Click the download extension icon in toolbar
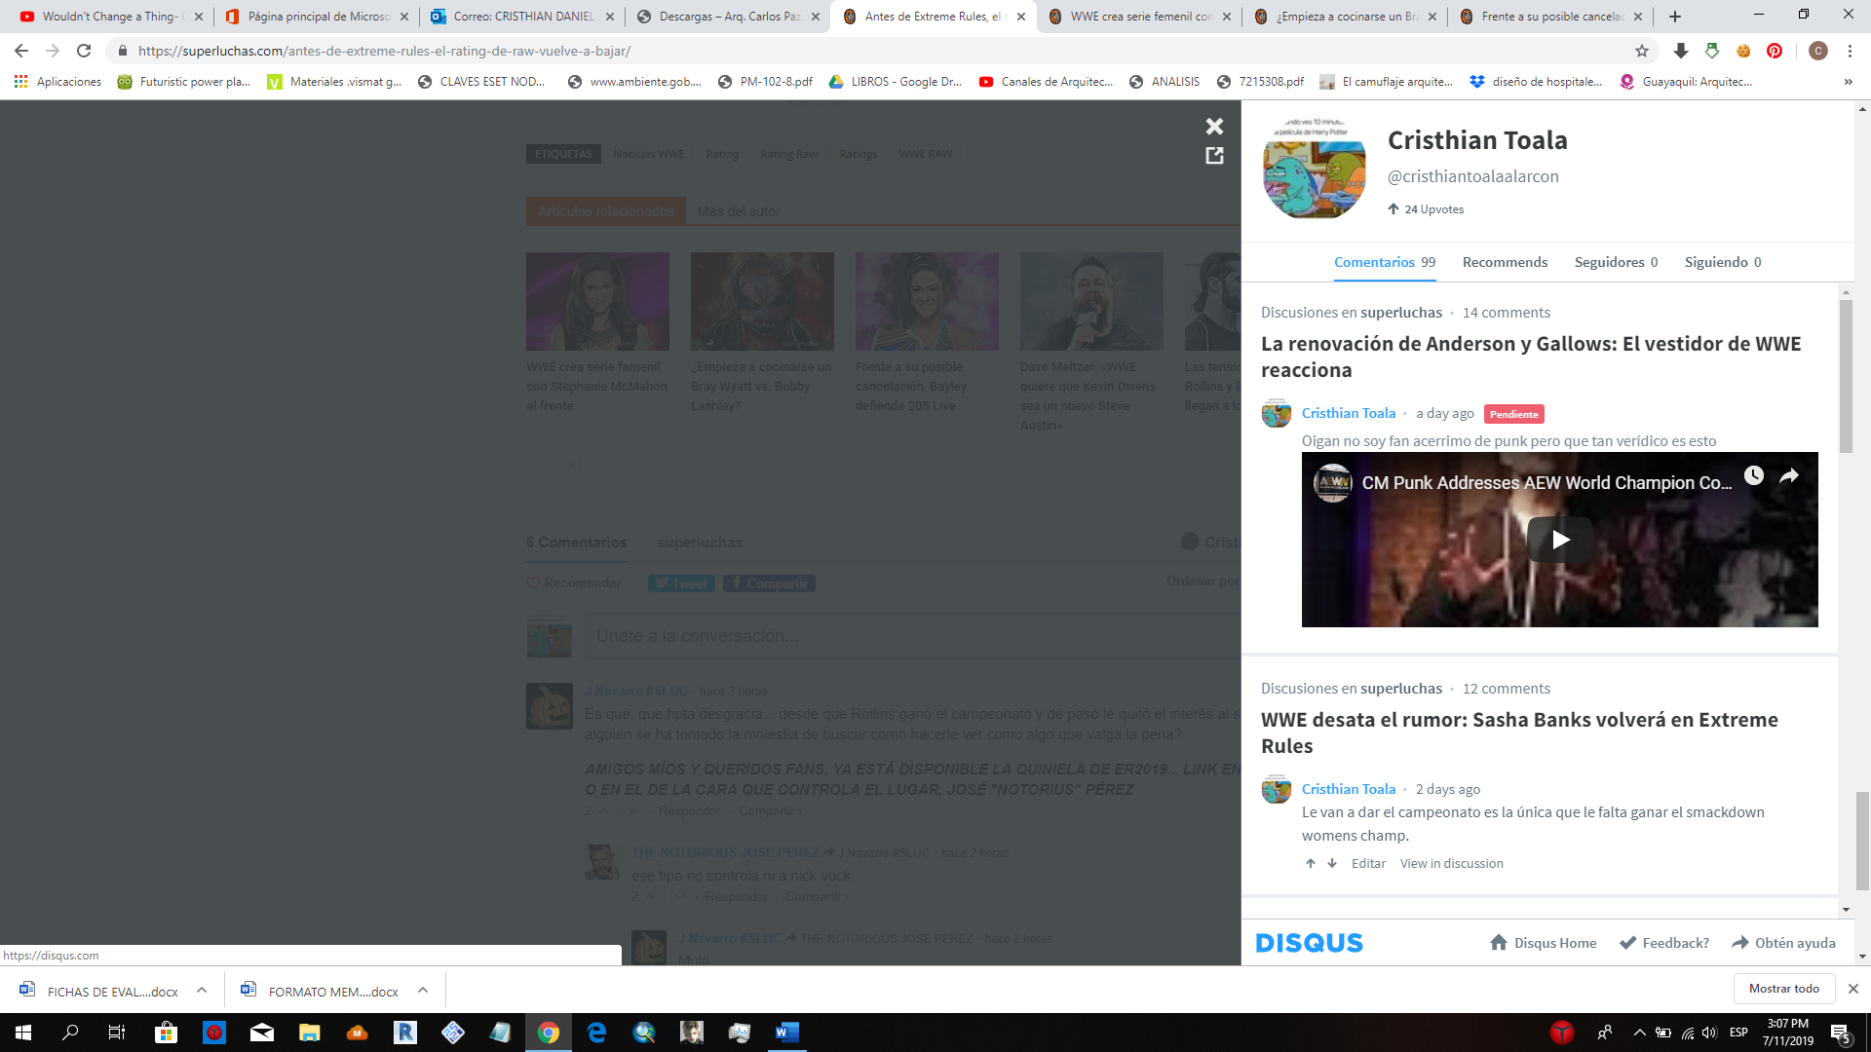The image size is (1871, 1052). click(x=1681, y=51)
